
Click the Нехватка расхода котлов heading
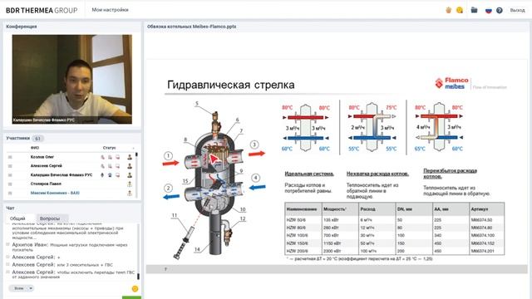point(377,174)
